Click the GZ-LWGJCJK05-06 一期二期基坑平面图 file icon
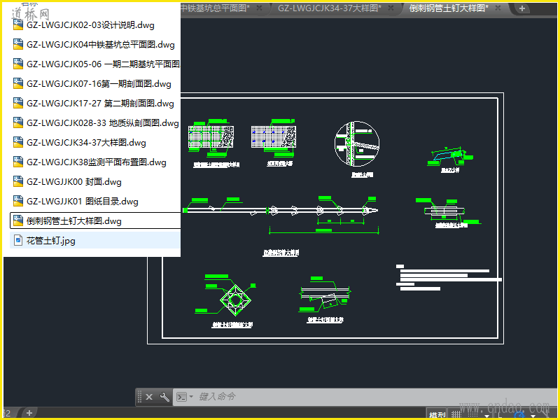 coord(18,64)
